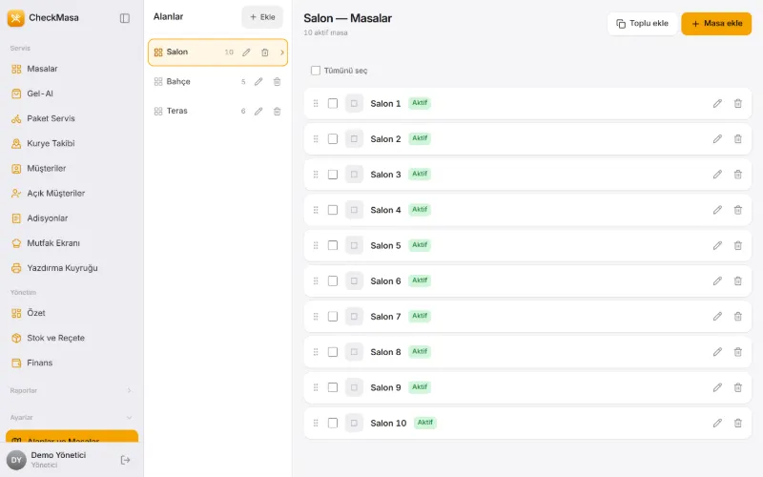Click the Toplu ekle button
The width and height of the screenshot is (763, 477).
click(642, 23)
